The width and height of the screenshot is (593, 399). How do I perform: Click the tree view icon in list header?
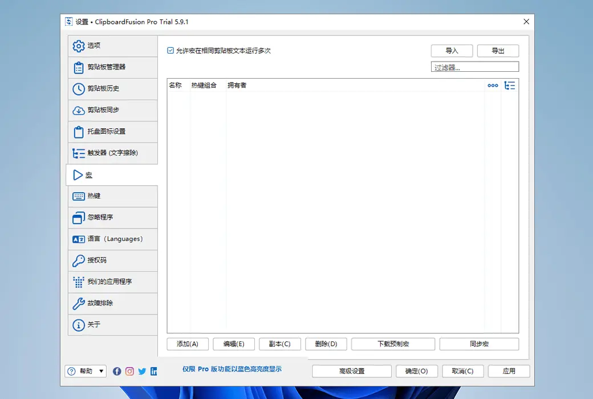click(510, 85)
